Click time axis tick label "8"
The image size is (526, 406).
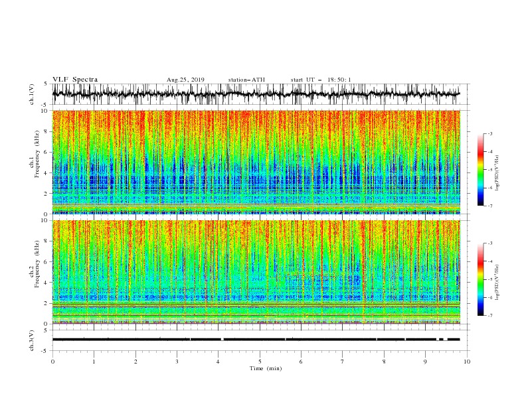384,362
